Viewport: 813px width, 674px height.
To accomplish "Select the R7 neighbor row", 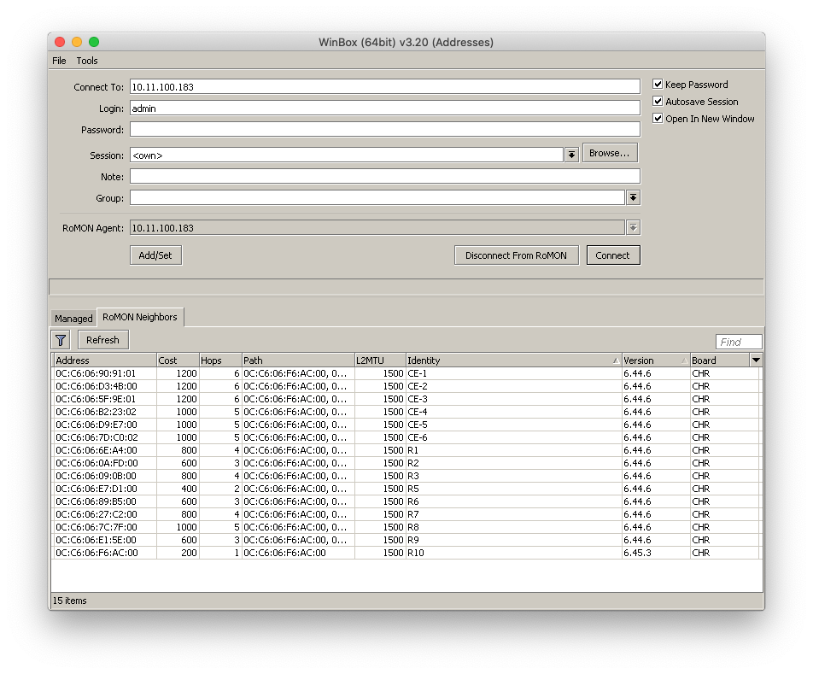I will click(406, 513).
